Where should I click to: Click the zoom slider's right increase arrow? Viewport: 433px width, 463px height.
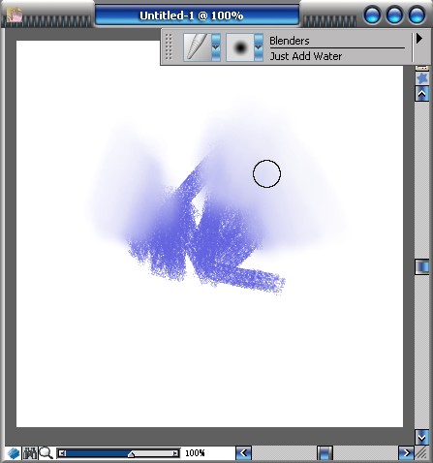click(175, 453)
